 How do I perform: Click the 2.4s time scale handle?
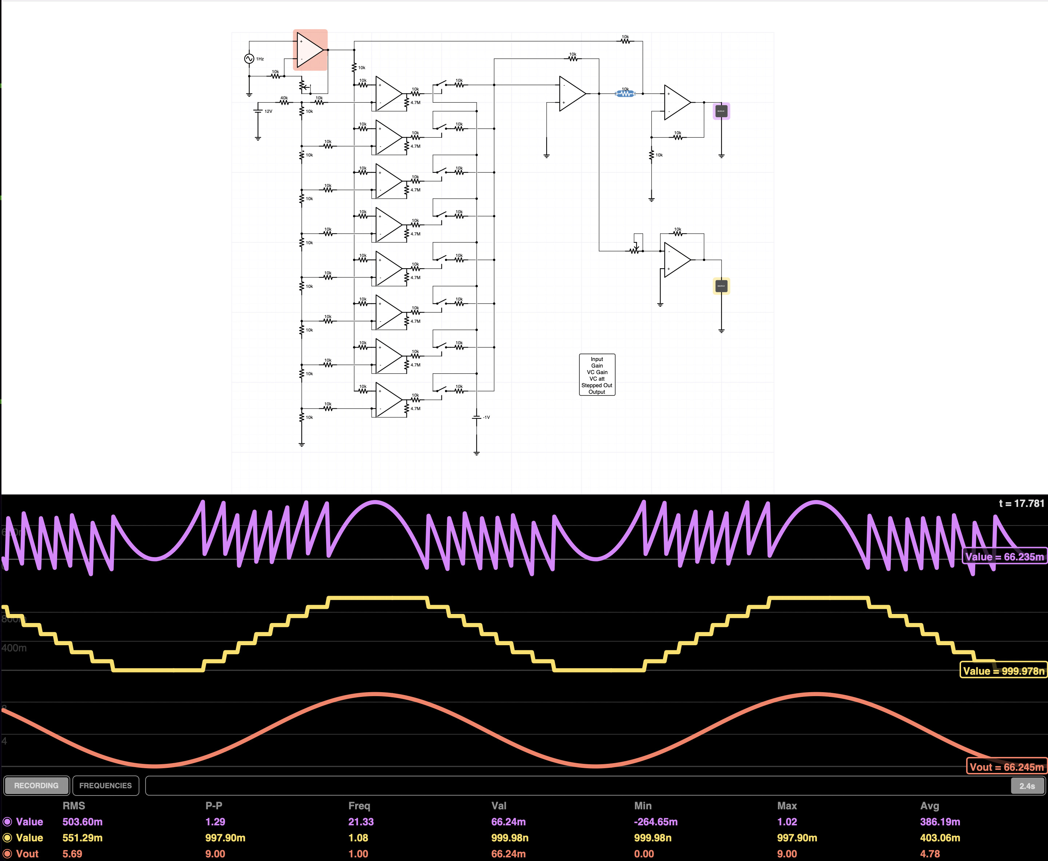point(1027,786)
